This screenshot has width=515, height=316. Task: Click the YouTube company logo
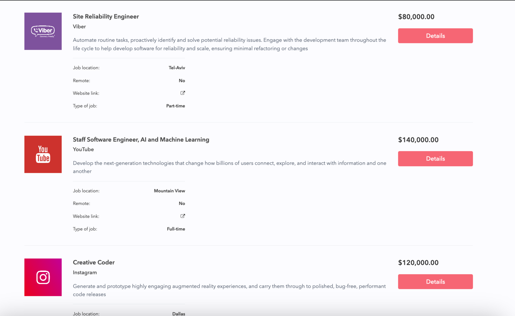point(43,154)
